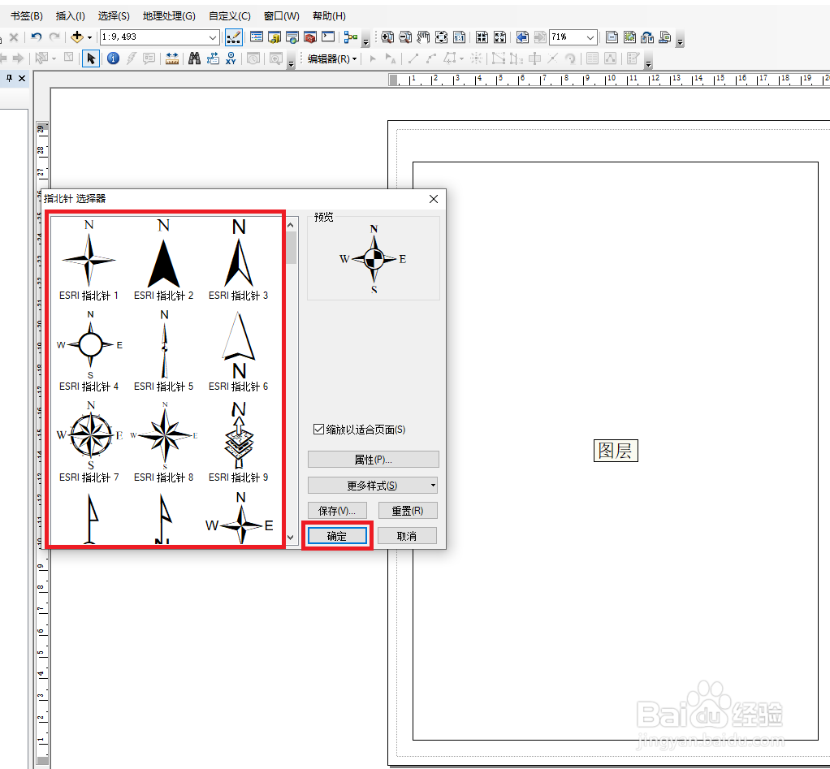Click the Go To XY icon
This screenshot has height=769, width=830.
(x=231, y=58)
